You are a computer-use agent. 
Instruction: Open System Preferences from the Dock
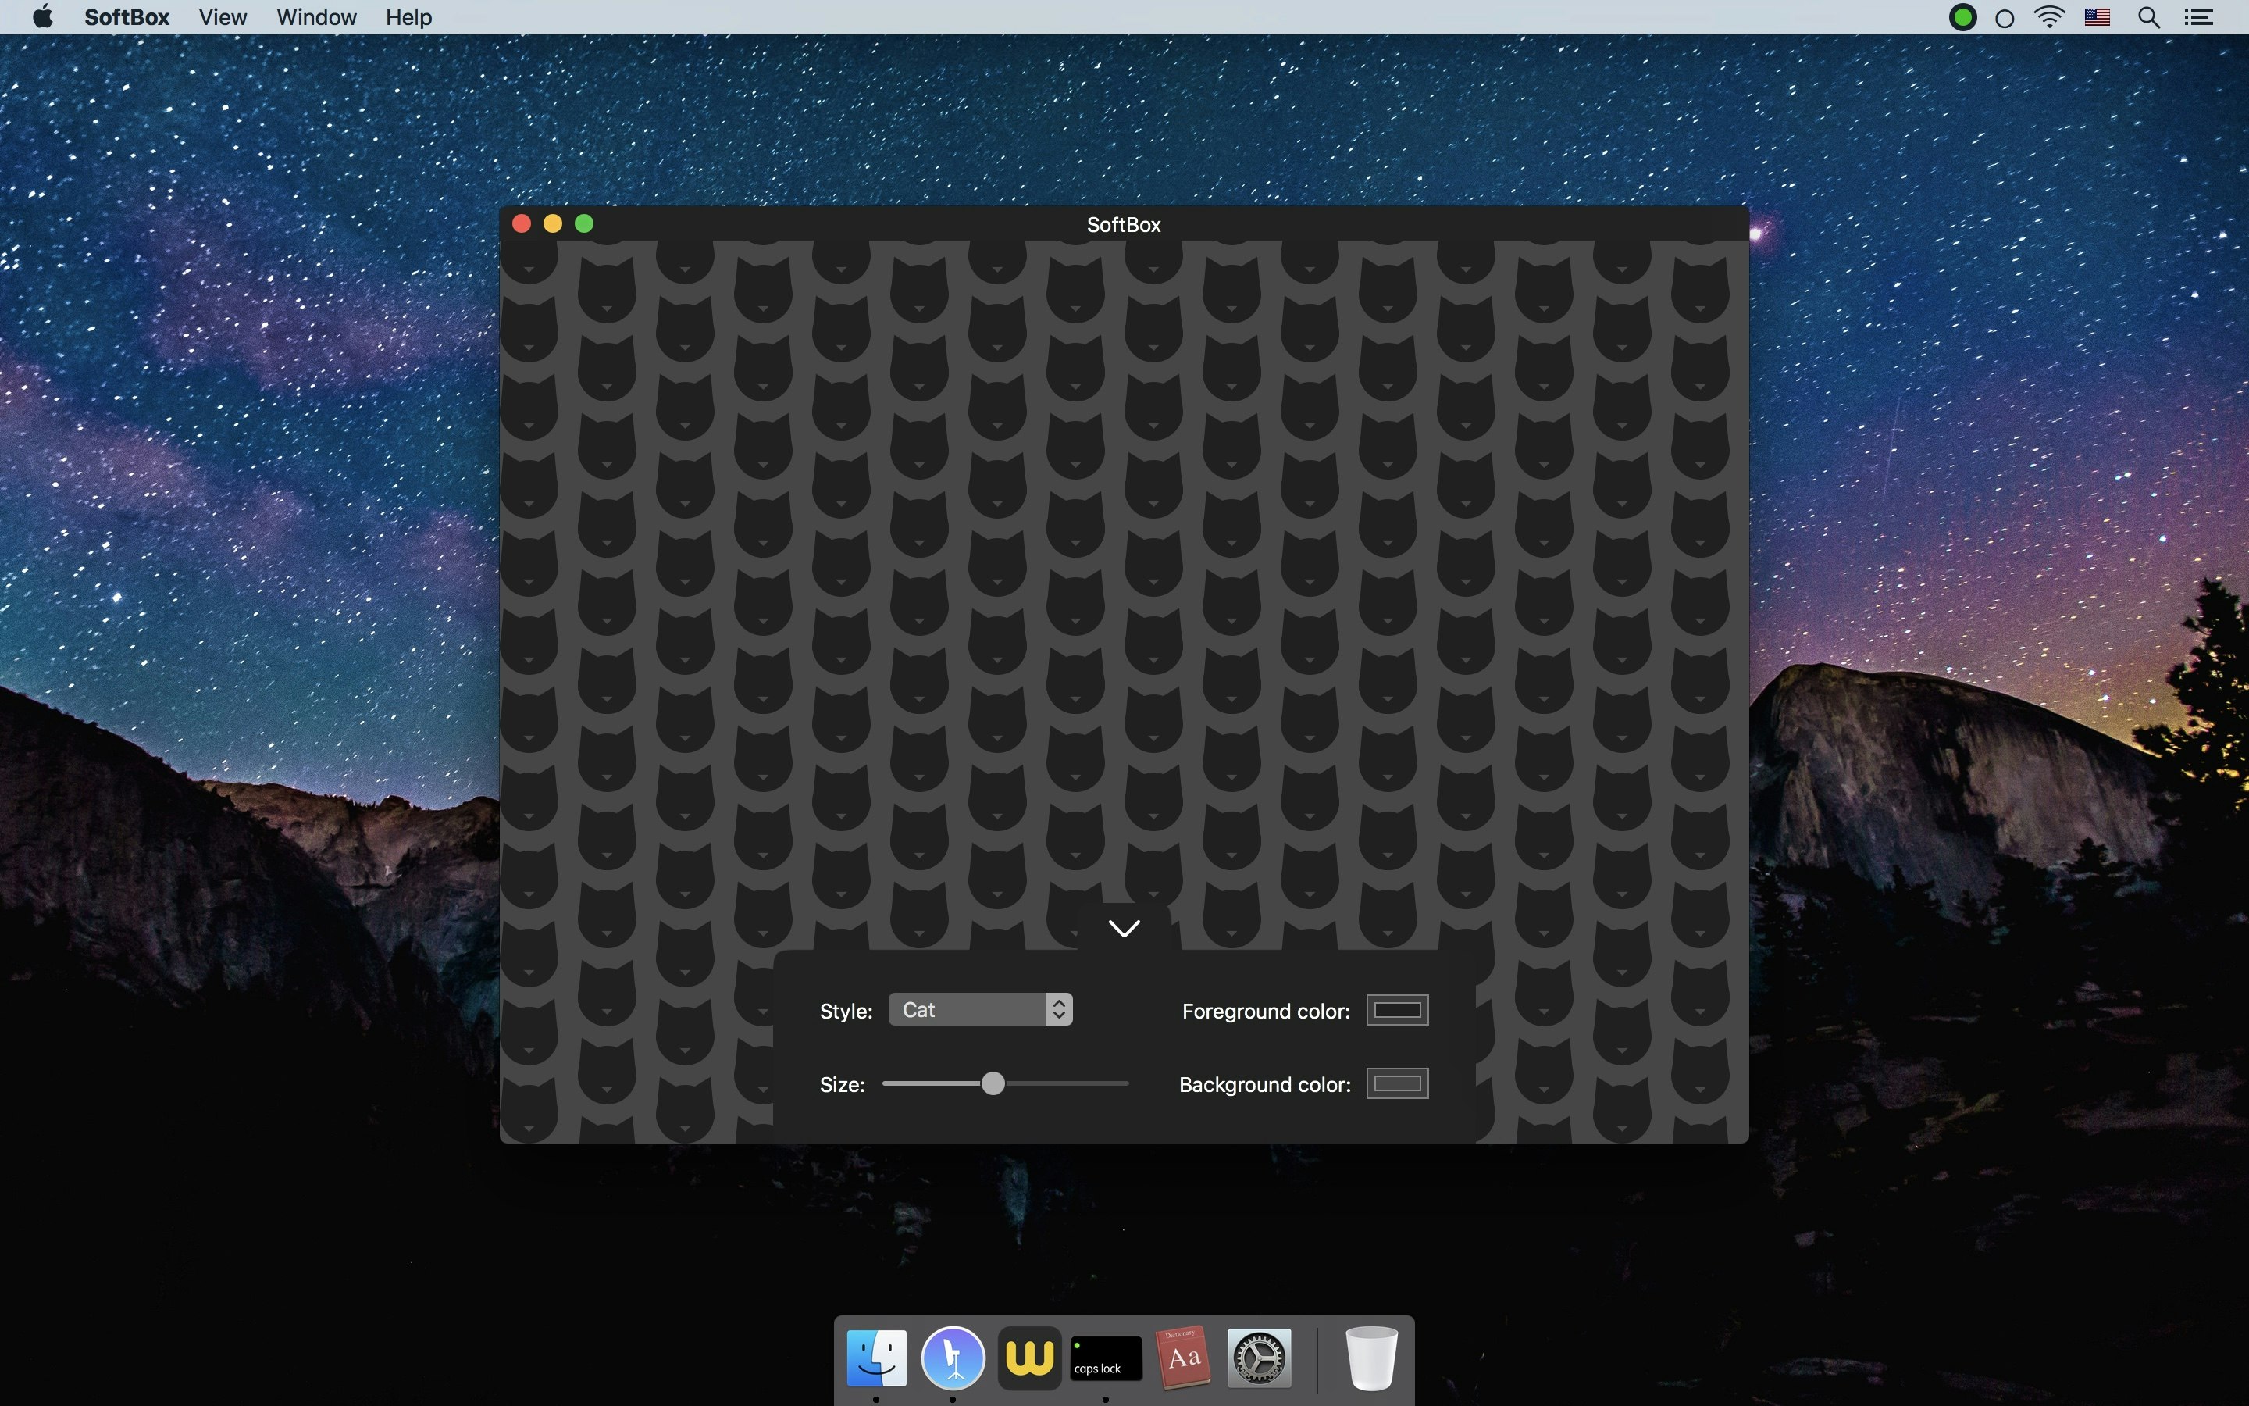[1260, 1358]
